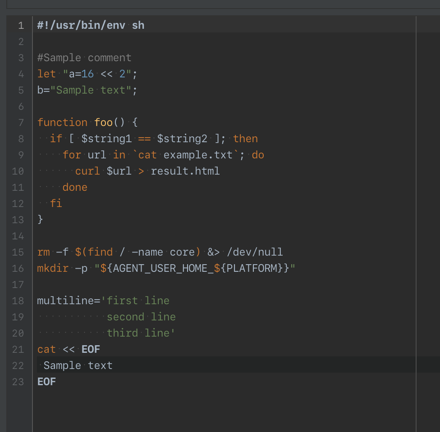
Task: Click the '$string1' variable
Action: [107, 139]
